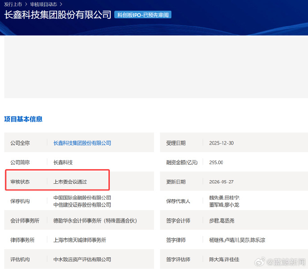Image resolution: width=308 pixels, height=269 pixels.
Task: Select 中水致远资产评估有限公司
Action: tap(82, 259)
